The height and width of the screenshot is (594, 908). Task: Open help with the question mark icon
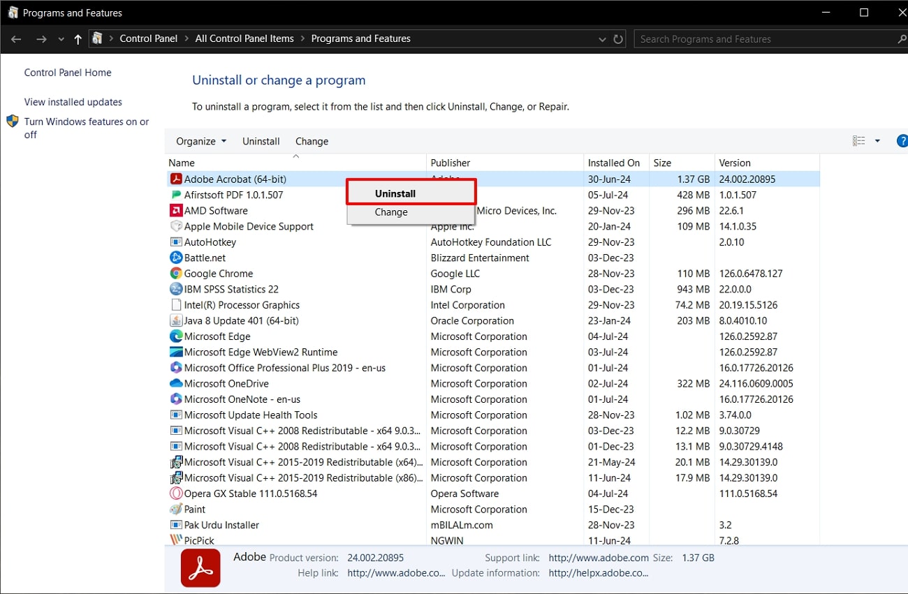(902, 141)
